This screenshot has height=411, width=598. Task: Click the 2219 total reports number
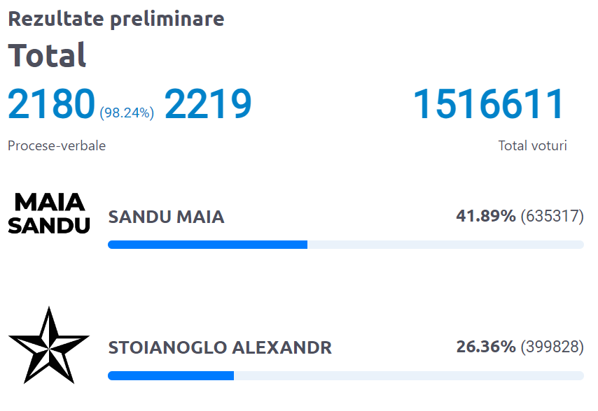click(x=208, y=104)
